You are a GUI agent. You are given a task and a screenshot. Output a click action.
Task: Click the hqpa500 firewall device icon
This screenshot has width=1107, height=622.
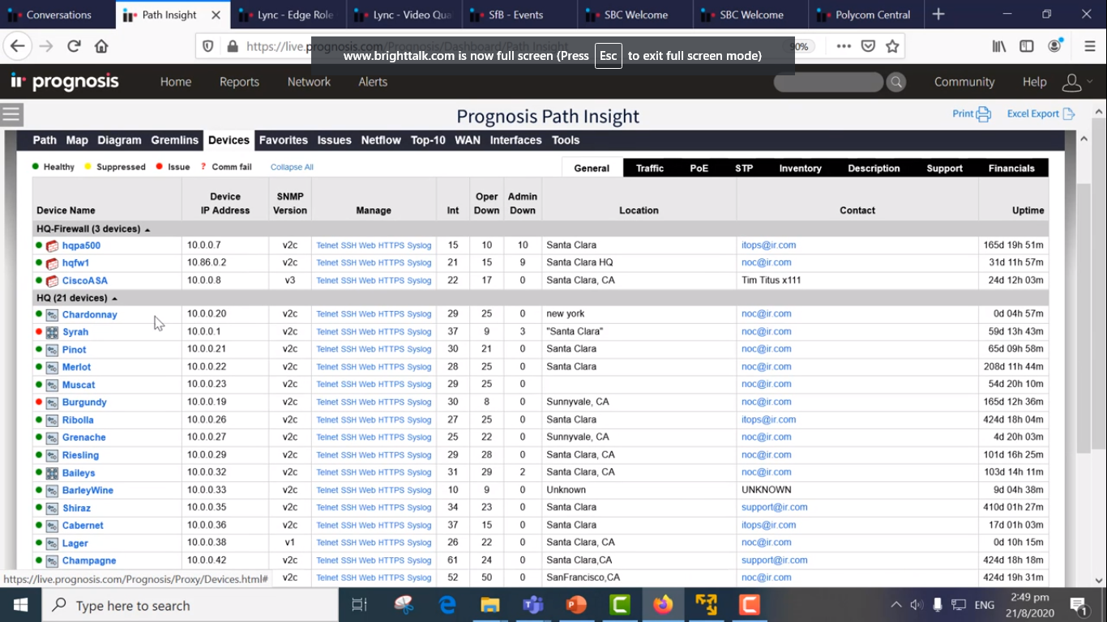point(52,245)
